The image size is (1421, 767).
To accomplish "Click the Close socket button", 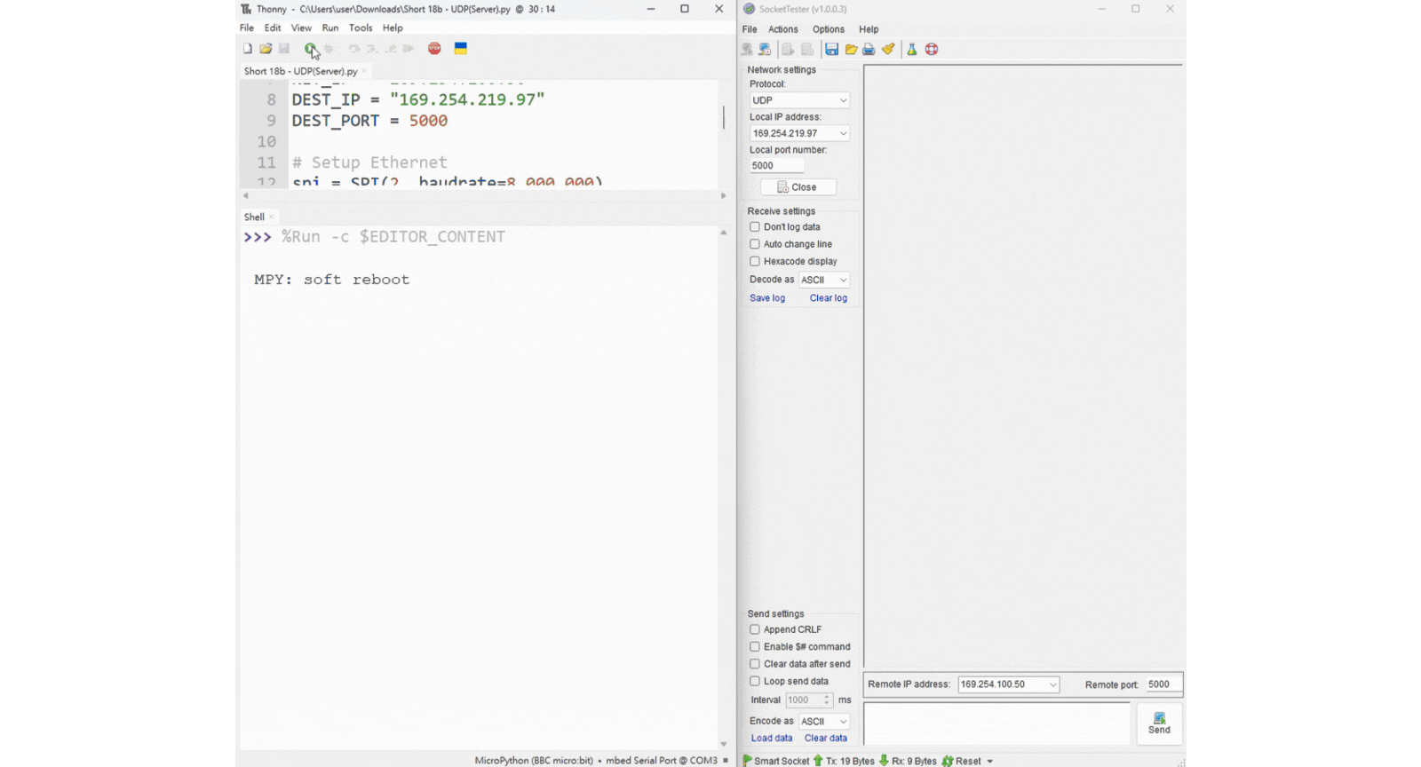I will (x=798, y=187).
